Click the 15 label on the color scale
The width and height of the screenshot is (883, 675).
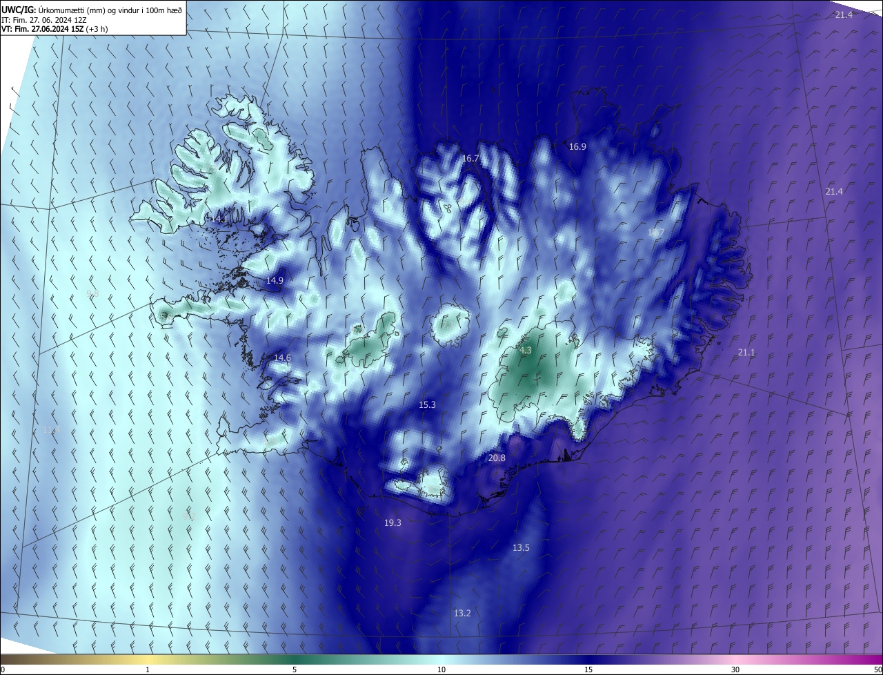[588, 669]
